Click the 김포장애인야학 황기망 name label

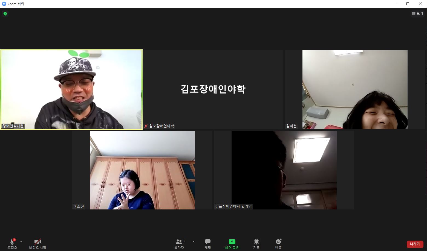pos(233,206)
